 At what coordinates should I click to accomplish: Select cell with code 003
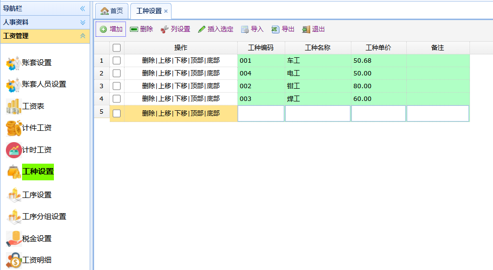click(x=261, y=98)
